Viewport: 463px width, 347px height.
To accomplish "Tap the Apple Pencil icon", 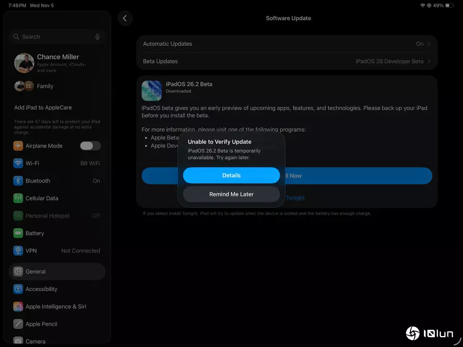I will click(19, 324).
